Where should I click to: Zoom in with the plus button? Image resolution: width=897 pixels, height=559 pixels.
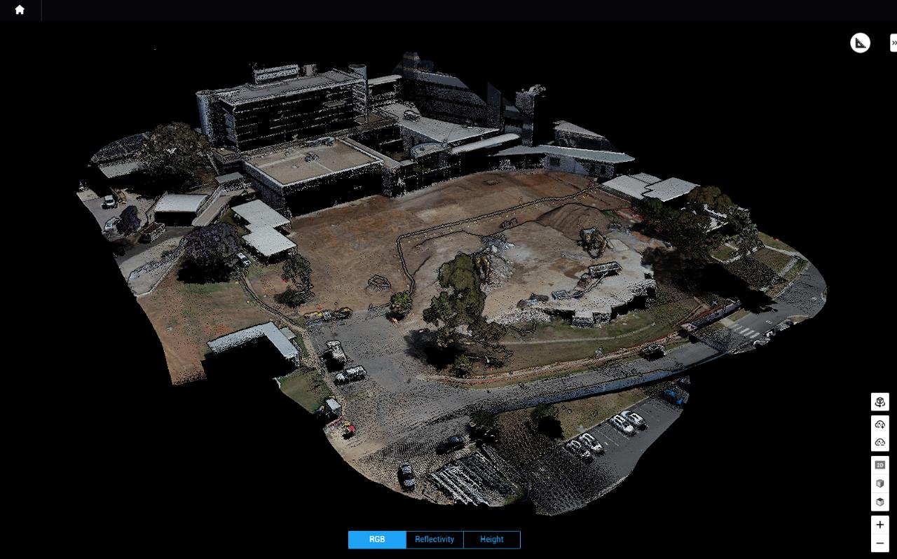click(x=879, y=524)
